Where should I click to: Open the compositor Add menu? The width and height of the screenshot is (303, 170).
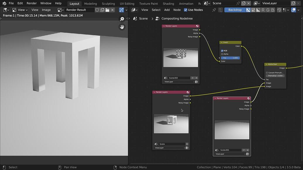(167, 10)
